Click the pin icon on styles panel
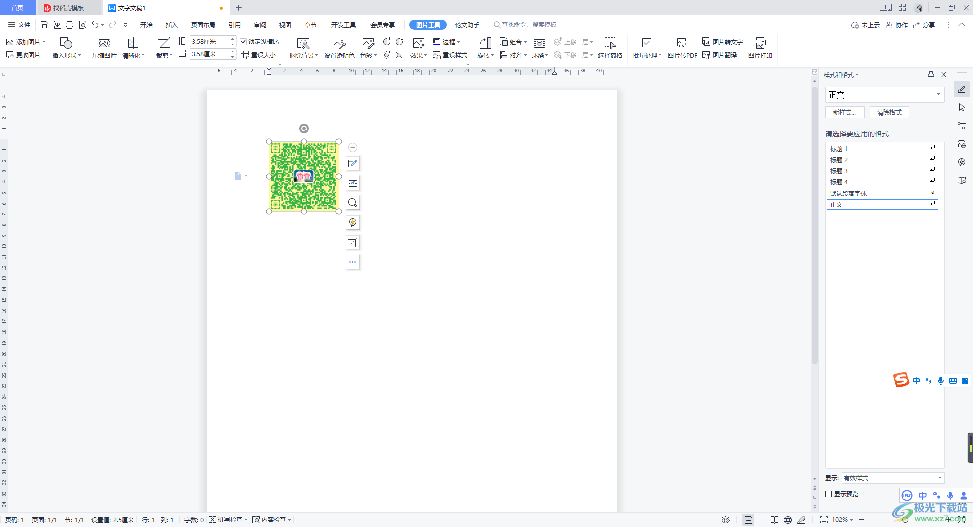This screenshot has height=527, width=973. [931, 74]
